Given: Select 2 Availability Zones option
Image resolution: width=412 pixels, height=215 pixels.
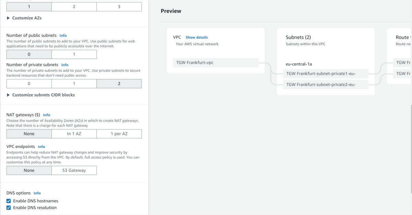Looking at the screenshot, I should (x=74, y=7).
